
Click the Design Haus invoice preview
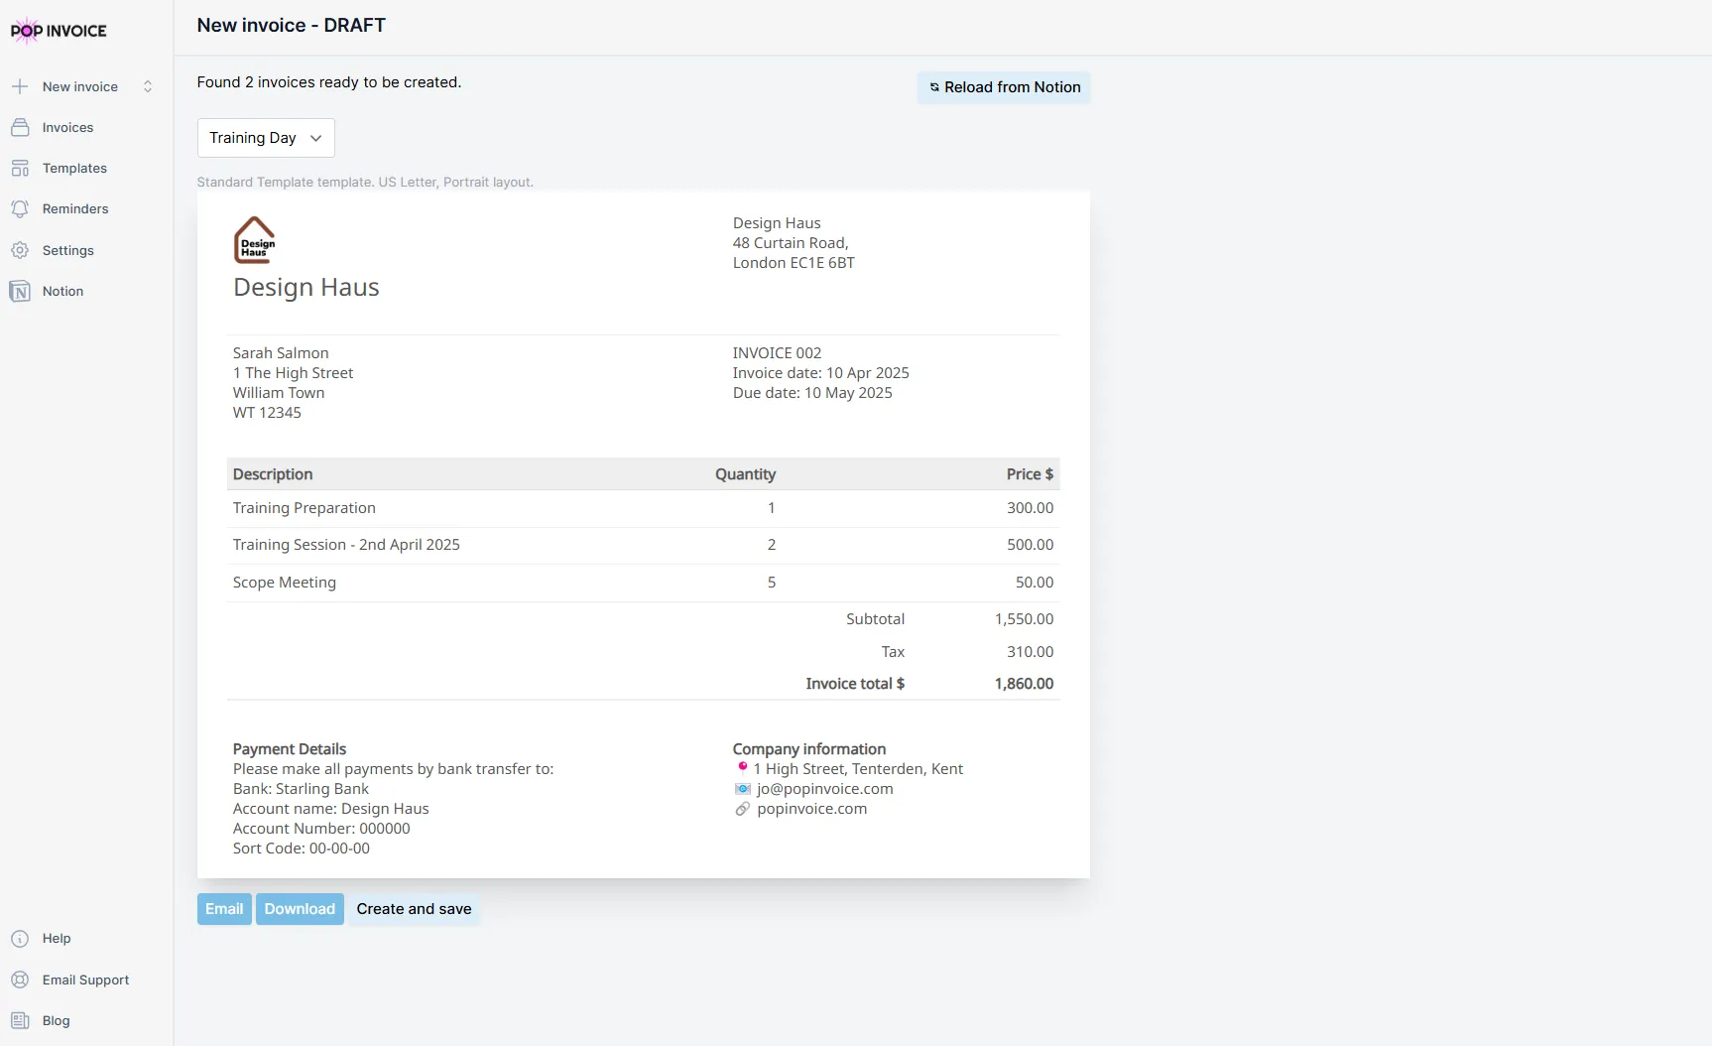pos(644,536)
